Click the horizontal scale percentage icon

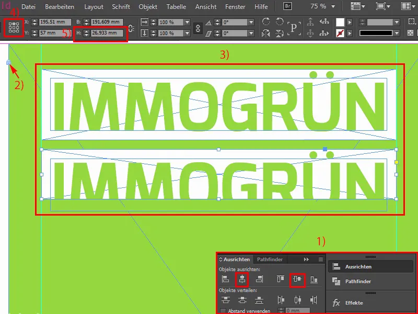[x=144, y=22]
